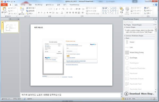Click the 찾기 find binoculars icon
The height and width of the screenshot is (102, 159).
[x=145, y=8]
